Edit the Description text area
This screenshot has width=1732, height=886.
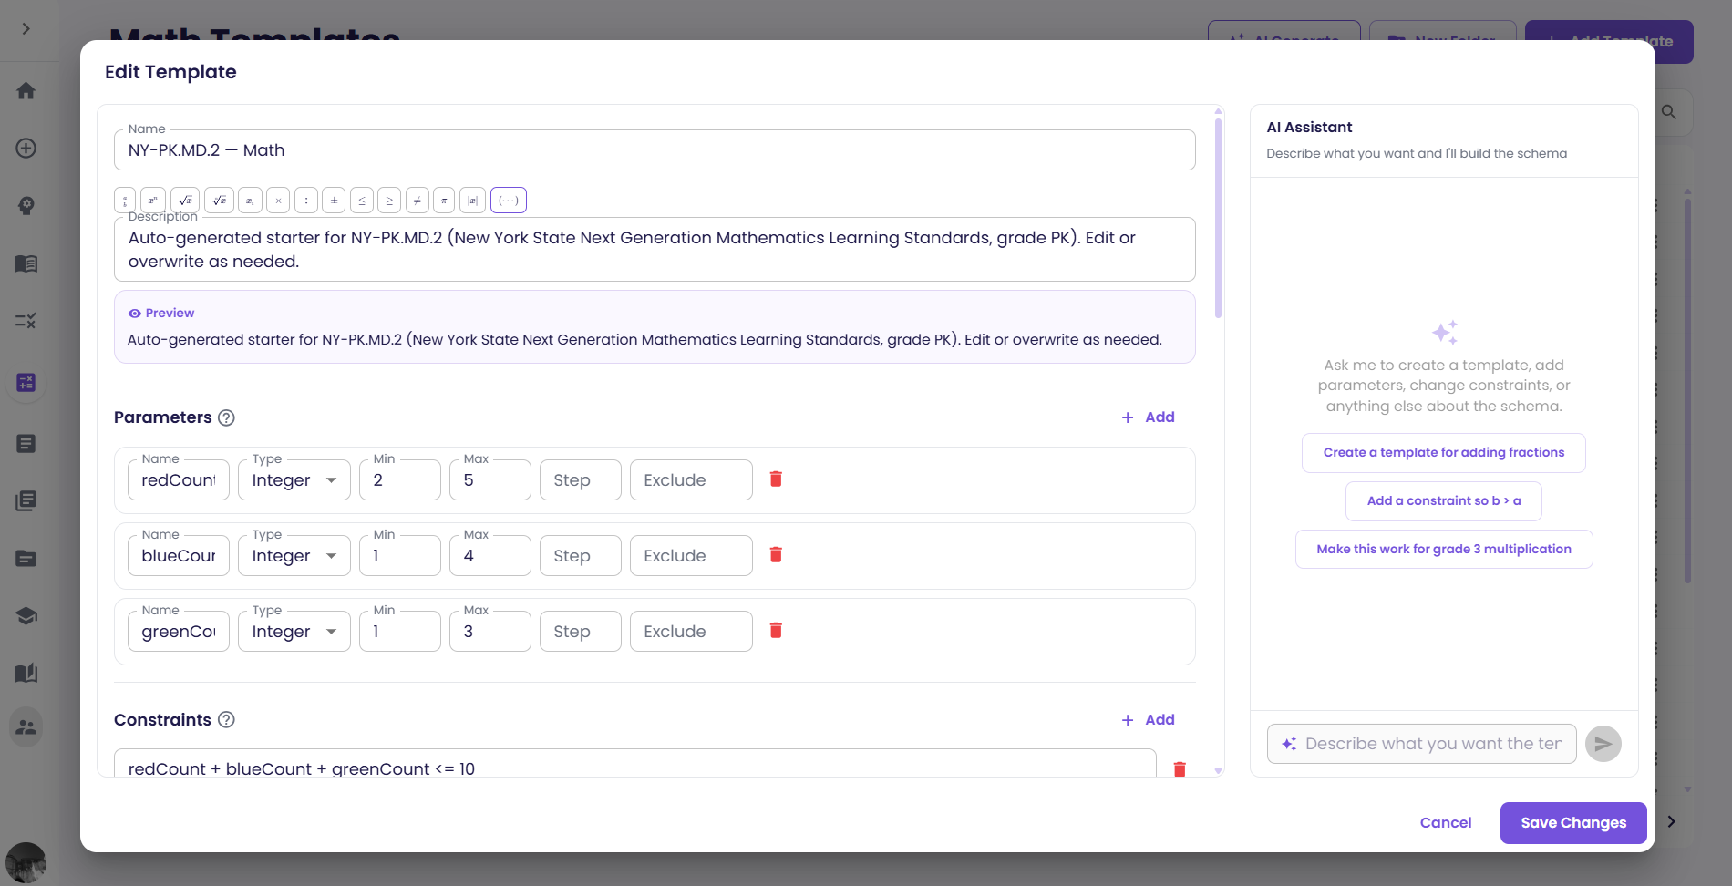click(655, 250)
